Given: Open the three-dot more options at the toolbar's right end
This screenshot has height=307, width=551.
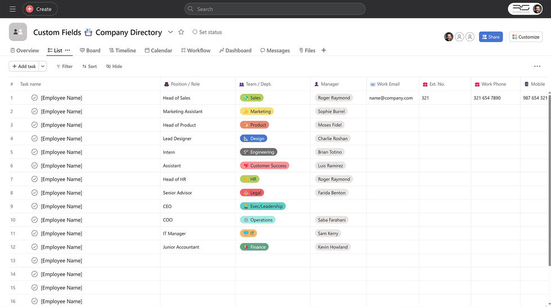Looking at the screenshot, I should point(537,66).
